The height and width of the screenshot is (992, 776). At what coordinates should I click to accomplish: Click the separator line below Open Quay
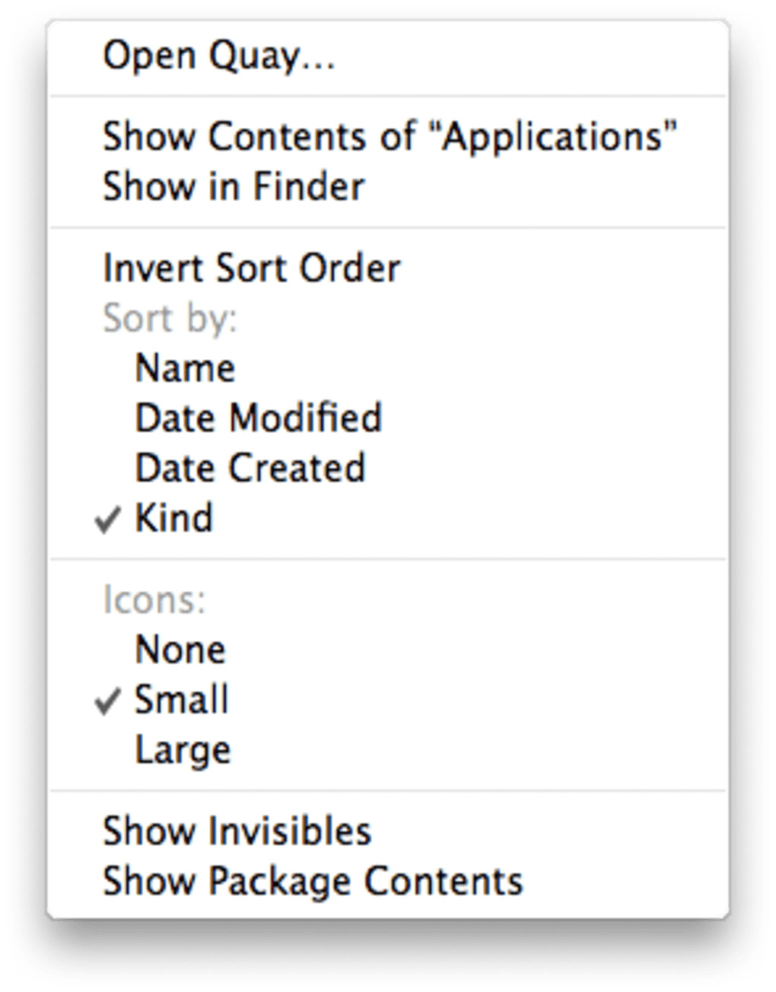(388, 97)
